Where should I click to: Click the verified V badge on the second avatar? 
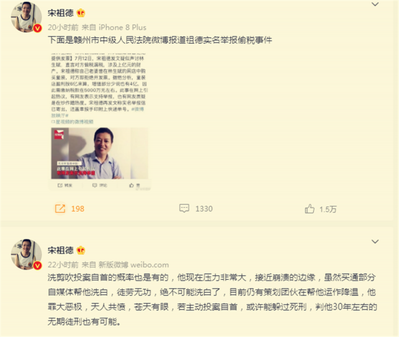37,265
